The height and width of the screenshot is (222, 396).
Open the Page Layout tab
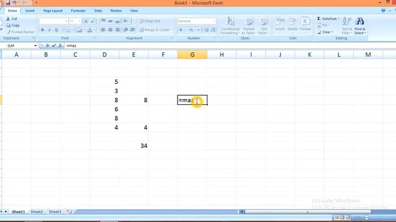(53, 11)
